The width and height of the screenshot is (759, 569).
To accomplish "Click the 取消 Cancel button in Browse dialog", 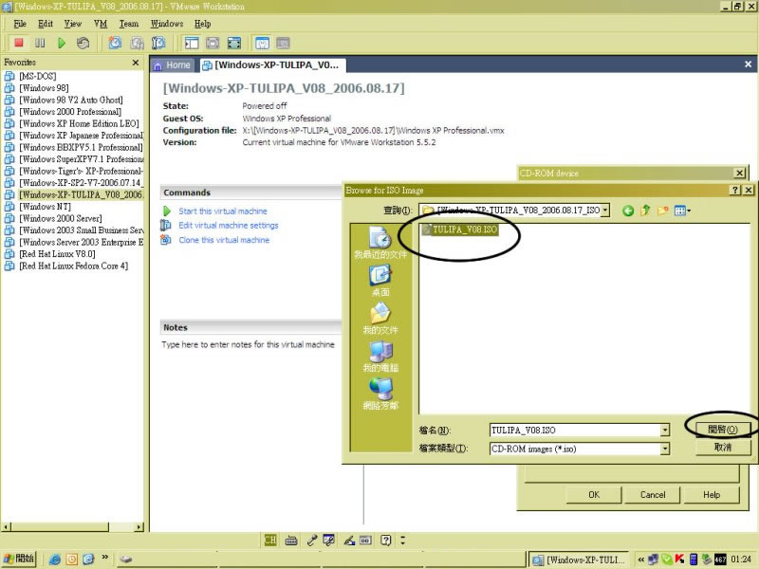I will pyautogui.click(x=723, y=448).
